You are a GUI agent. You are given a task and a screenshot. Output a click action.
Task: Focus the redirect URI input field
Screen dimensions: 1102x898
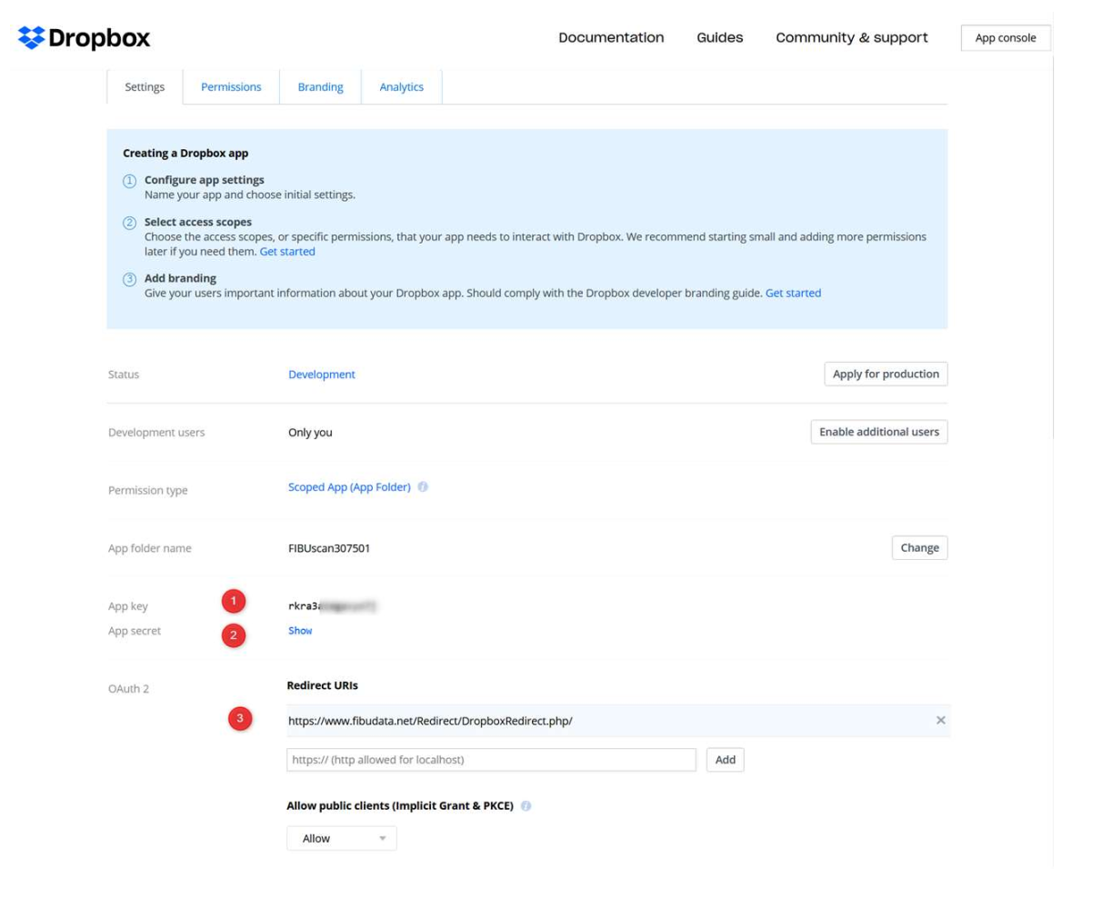click(x=492, y=760)
